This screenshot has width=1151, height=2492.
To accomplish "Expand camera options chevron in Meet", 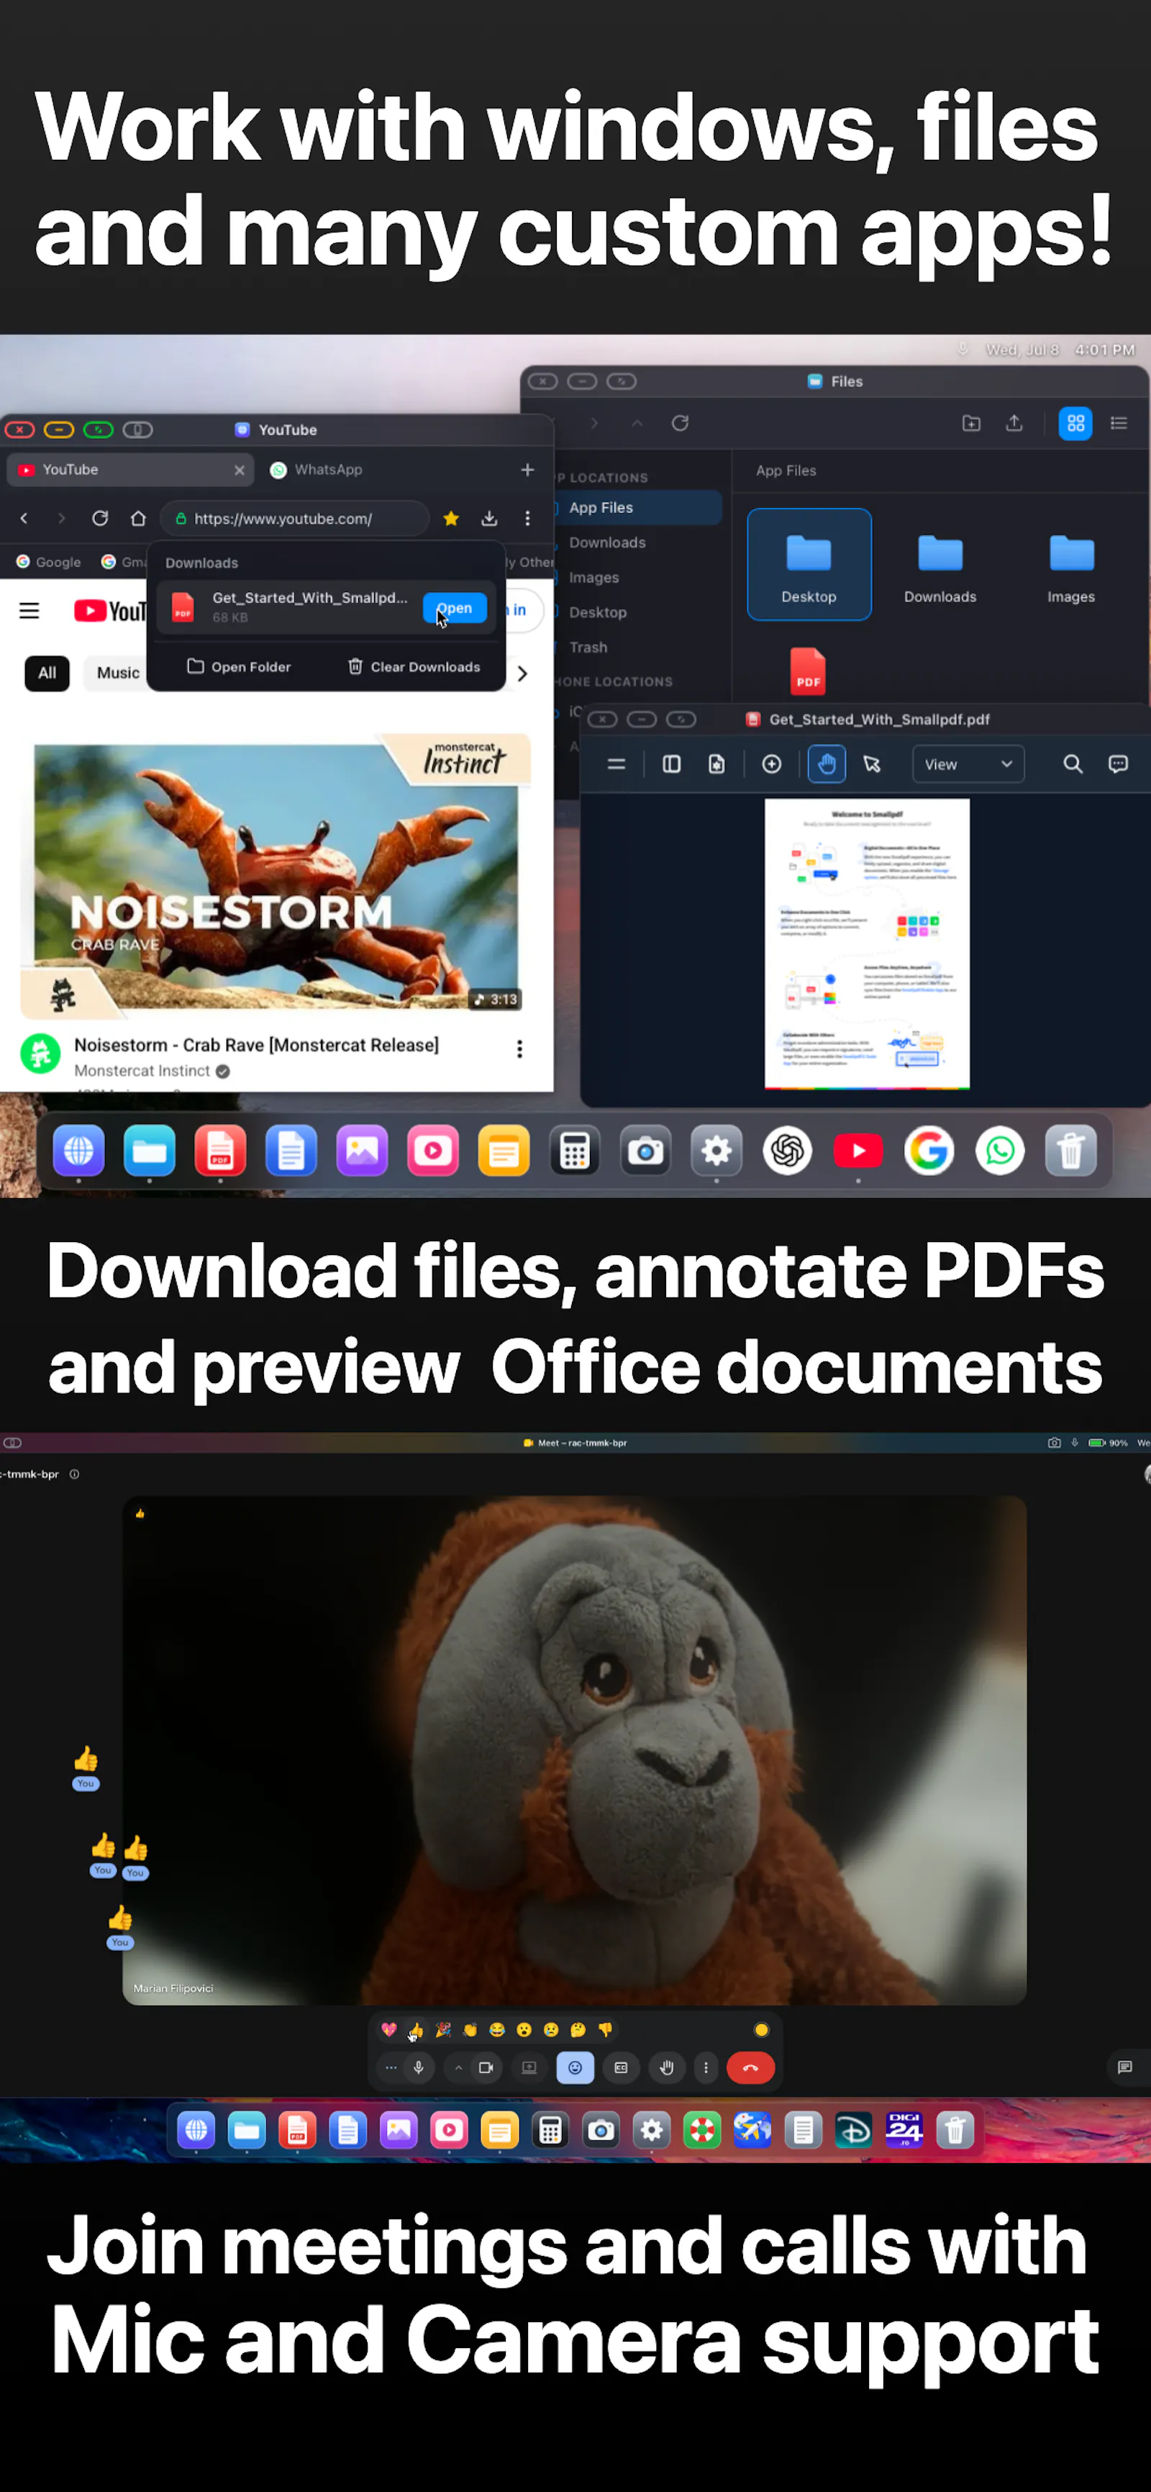I will [x=458, y=2067].
